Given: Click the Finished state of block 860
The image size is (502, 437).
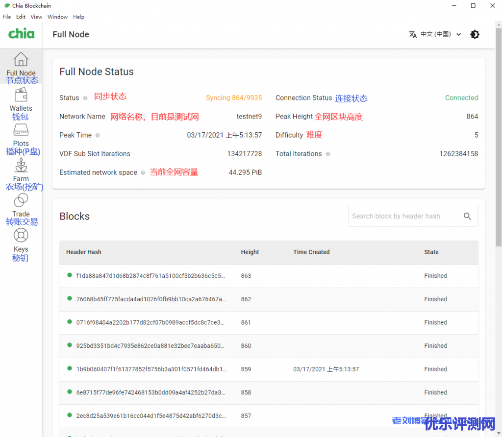Looking at the screenshot, I should [x=435, y=346].
